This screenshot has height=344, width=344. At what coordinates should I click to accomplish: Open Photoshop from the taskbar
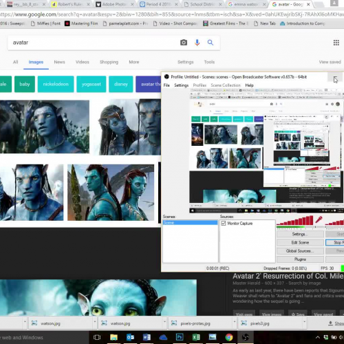click(180, 337)
